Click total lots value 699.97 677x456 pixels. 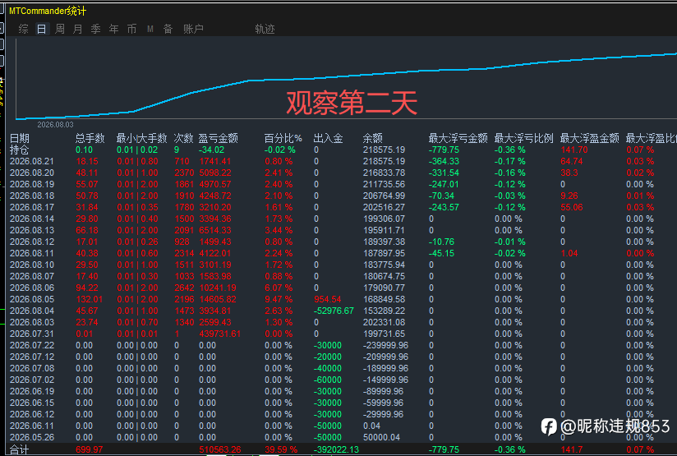(90, 449)
